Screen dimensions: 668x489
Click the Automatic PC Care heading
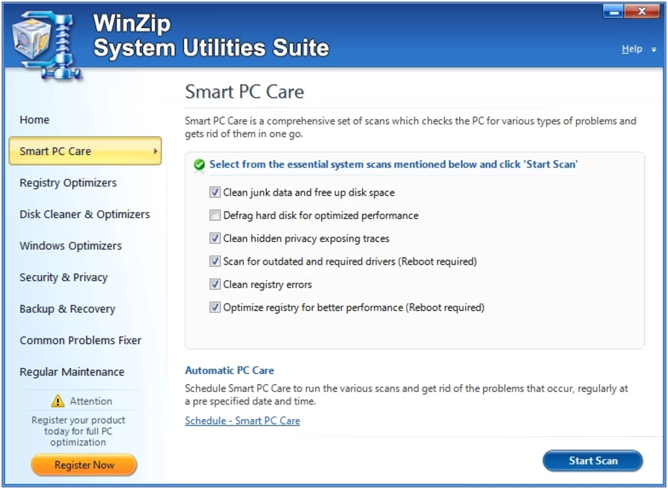(230, 370)
